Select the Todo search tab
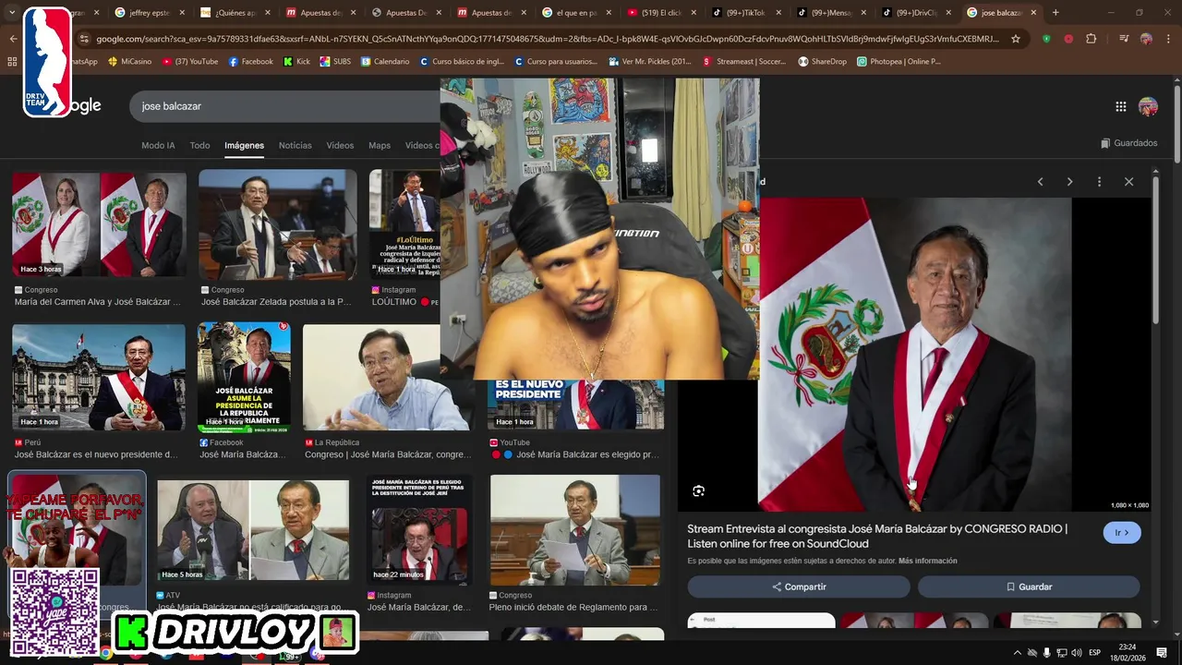 (x=199, y=146)
